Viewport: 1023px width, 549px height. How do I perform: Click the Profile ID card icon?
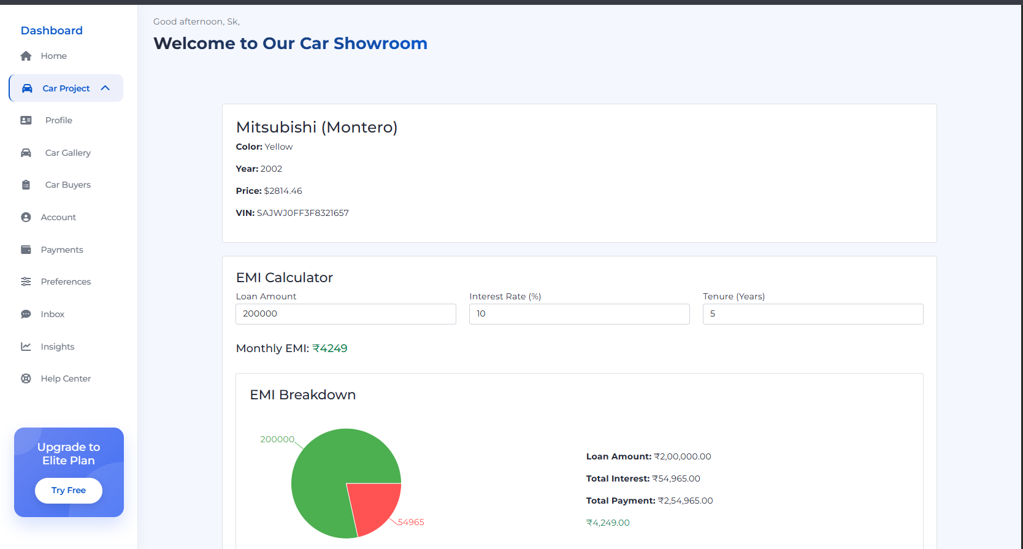coord(26,120)
